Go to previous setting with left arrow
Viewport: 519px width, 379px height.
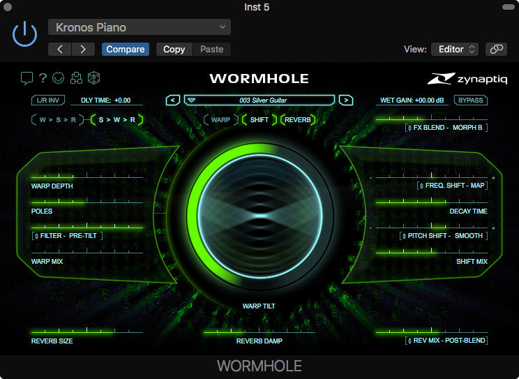(x=60, y=50)
